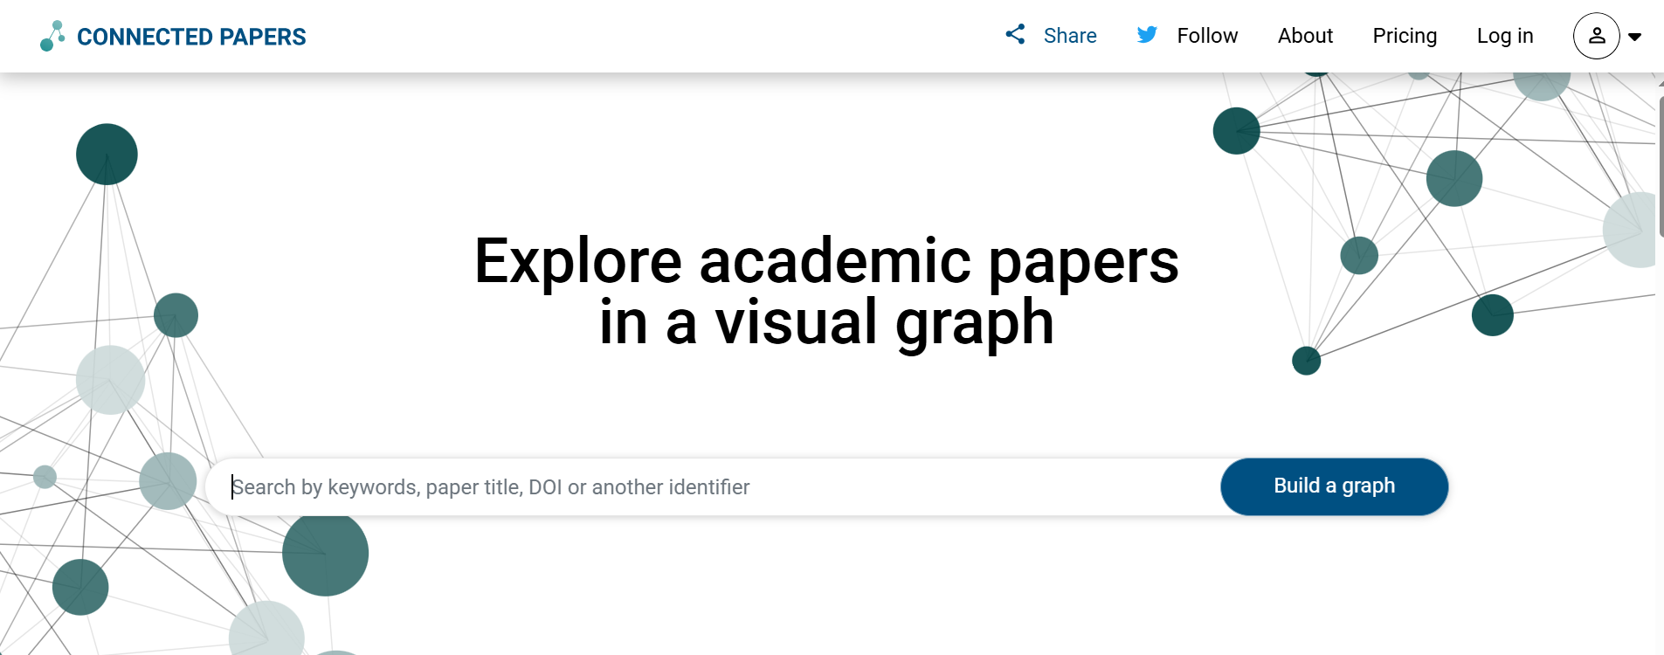
Task: Click the pale node at right screen edge
Action: pos(1632,230)
